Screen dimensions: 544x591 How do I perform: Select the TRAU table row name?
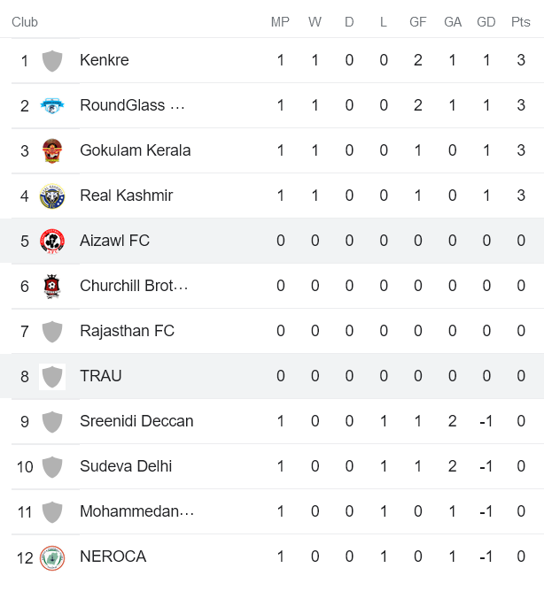pos(101,376)
